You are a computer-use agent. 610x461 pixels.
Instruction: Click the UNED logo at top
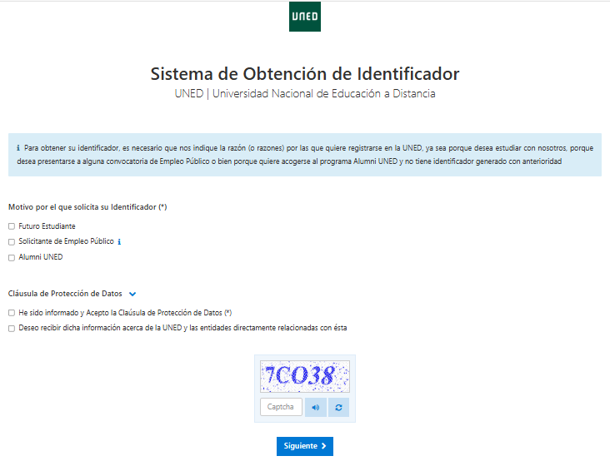click(305, 17)
